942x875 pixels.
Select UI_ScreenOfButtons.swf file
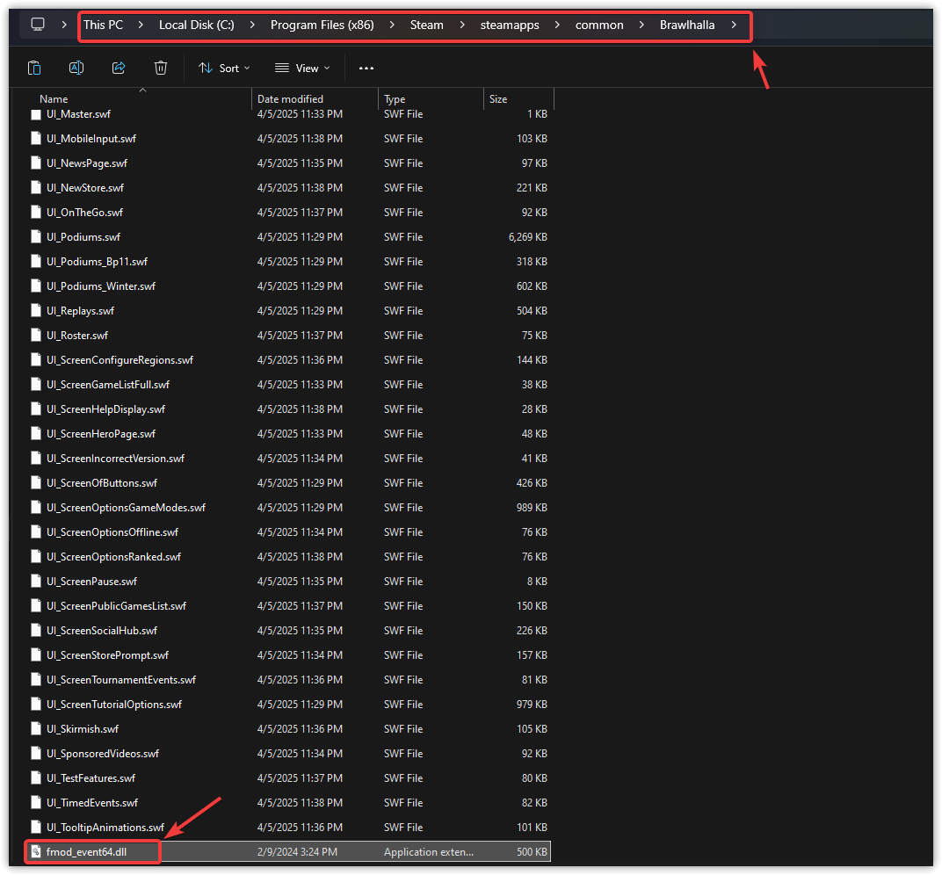[102, 483]
